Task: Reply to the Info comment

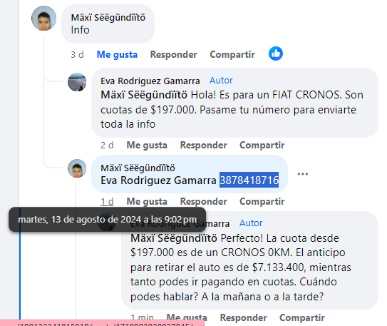Action: 173,55
